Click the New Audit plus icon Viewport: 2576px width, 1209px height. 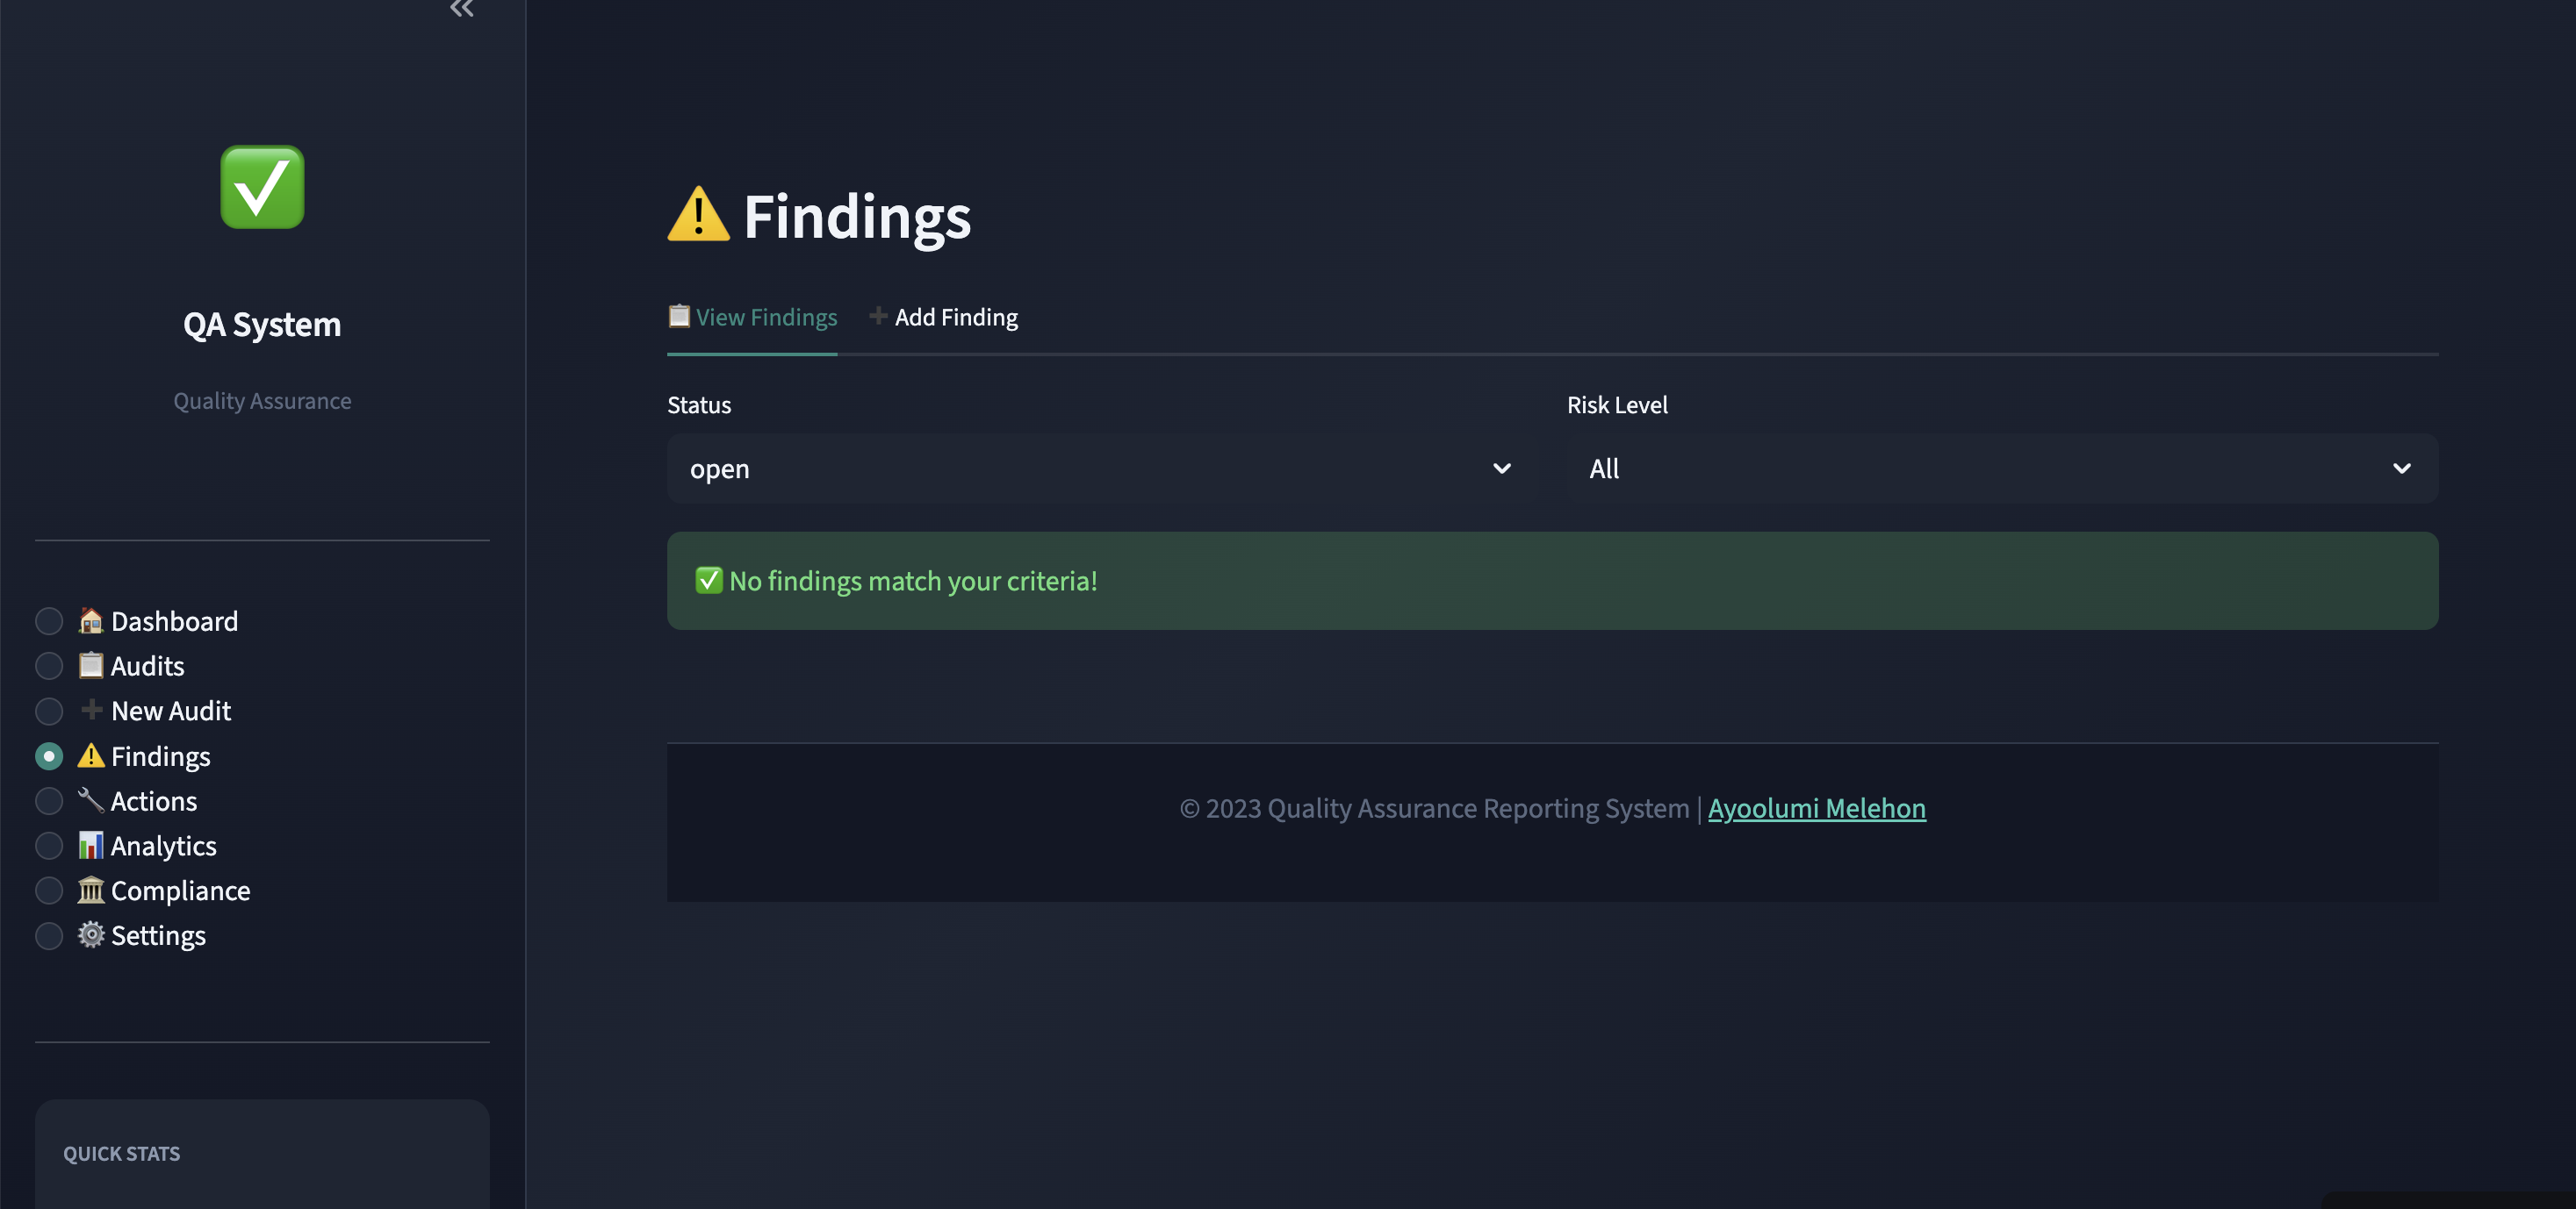(91, 710)
